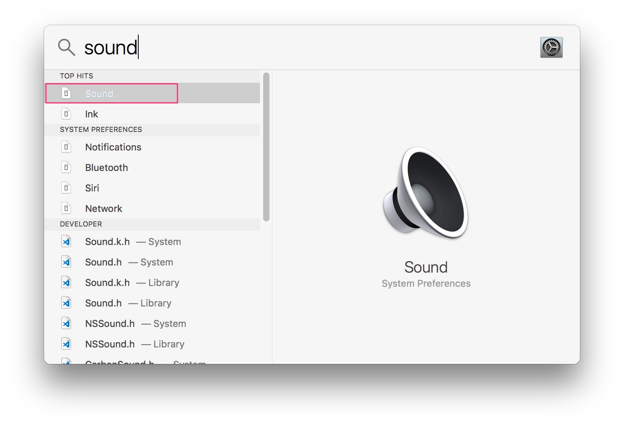Click the Spotlight magnifying glass icon
Image resolution: width=624 pixels, height=427 pixels.
pyautogui.click(x=67, y=47)
